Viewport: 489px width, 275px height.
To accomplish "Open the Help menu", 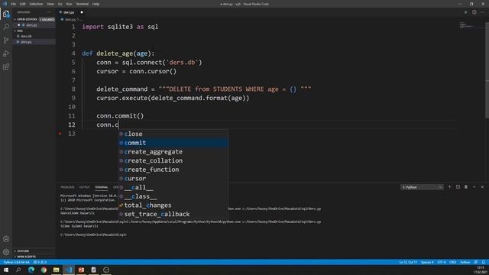I will pos(96,4).
